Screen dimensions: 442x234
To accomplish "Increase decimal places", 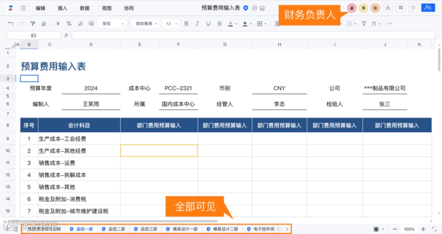I will pos(91,24).
